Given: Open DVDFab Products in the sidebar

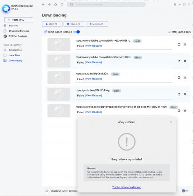Looking at the screenshot, I should 15,36.
